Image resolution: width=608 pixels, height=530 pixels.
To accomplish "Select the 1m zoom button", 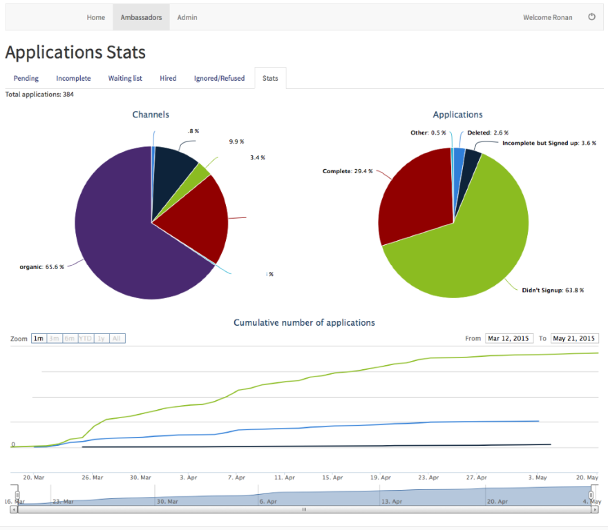I will click(39, 339).
